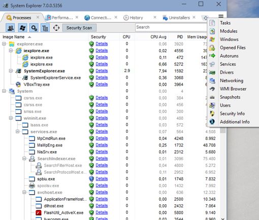This screenshot has height=220, width=259.
Task: Toggle Windows system processes filter button
Action: click(22, 28)
